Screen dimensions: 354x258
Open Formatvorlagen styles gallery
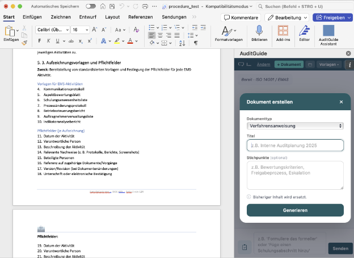coord(229,34)
